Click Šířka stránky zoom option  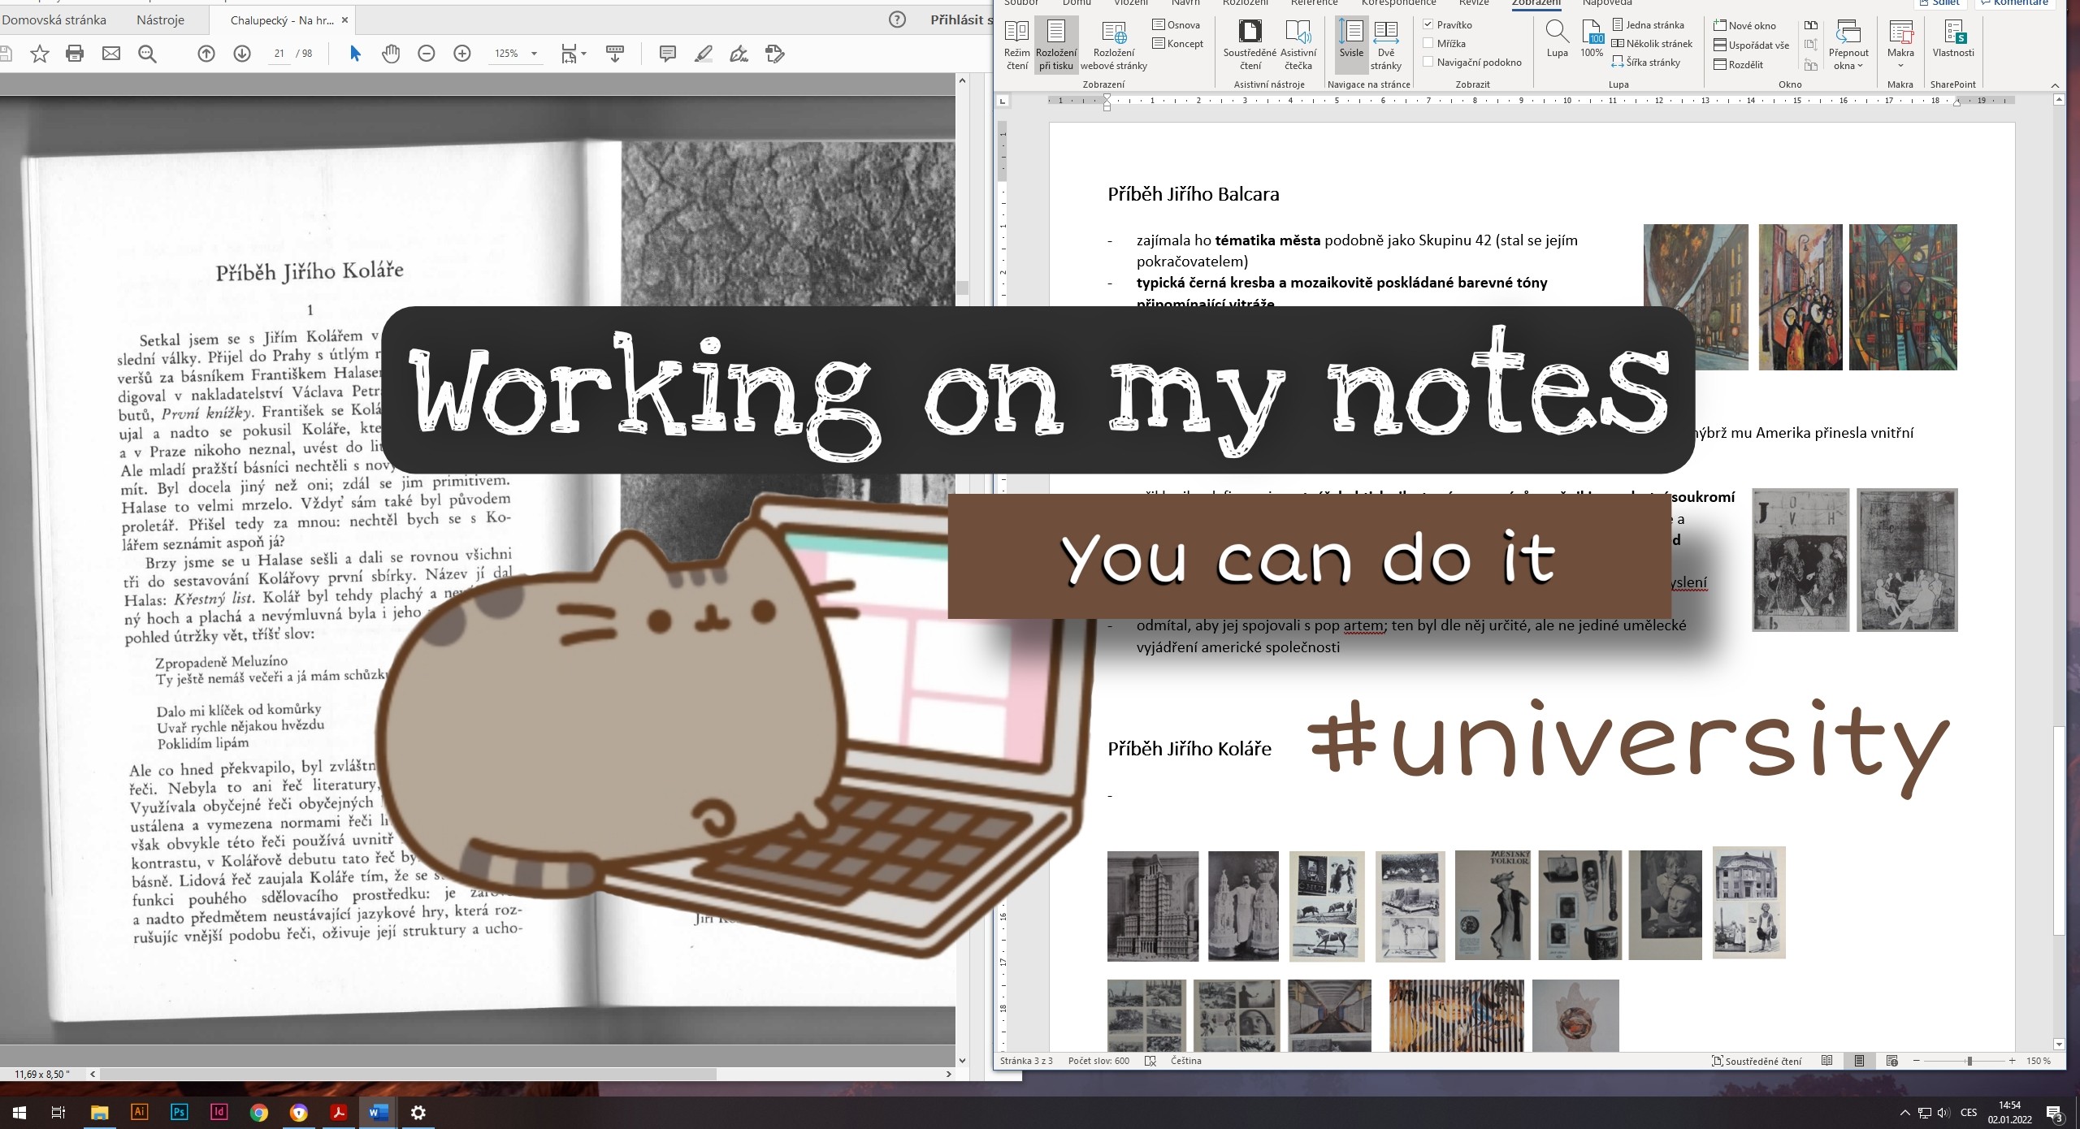tap(1646, 62)
